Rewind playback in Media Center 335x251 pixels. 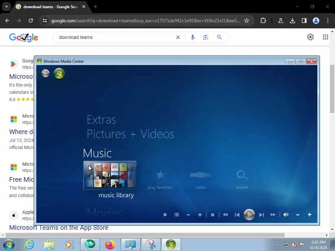click(225, 215)
